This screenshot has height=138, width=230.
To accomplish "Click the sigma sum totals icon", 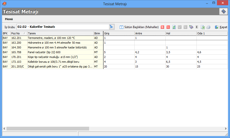I will click(197, 27).
